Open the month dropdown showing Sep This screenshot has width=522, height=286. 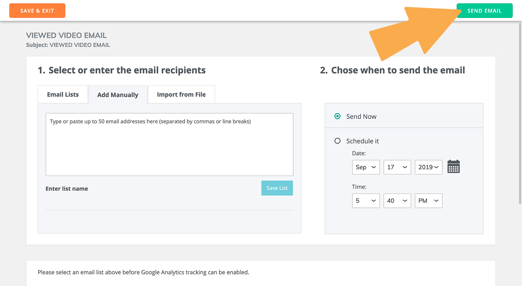coord(366,167)
